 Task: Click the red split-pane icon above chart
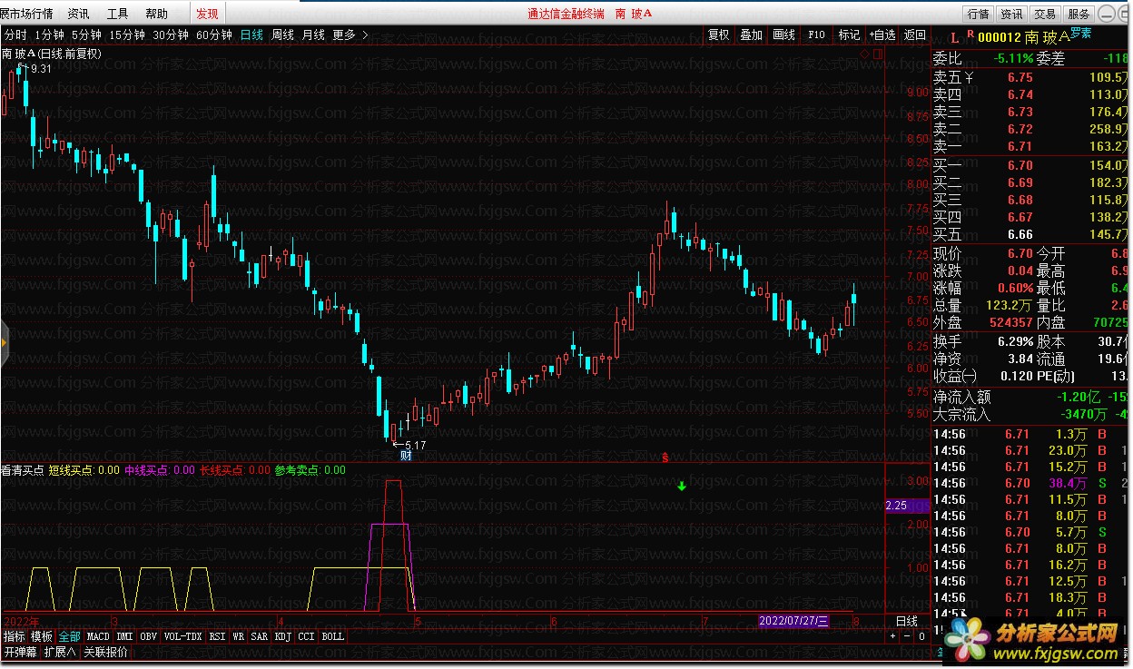pyautogui.click(x=877, y=55)
